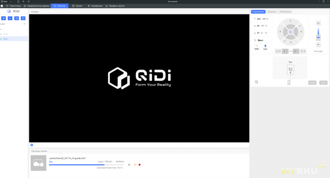This screenshot has width=330, height=178.
Task: Switch to the Принтер tab
Action: pos(59,6)
